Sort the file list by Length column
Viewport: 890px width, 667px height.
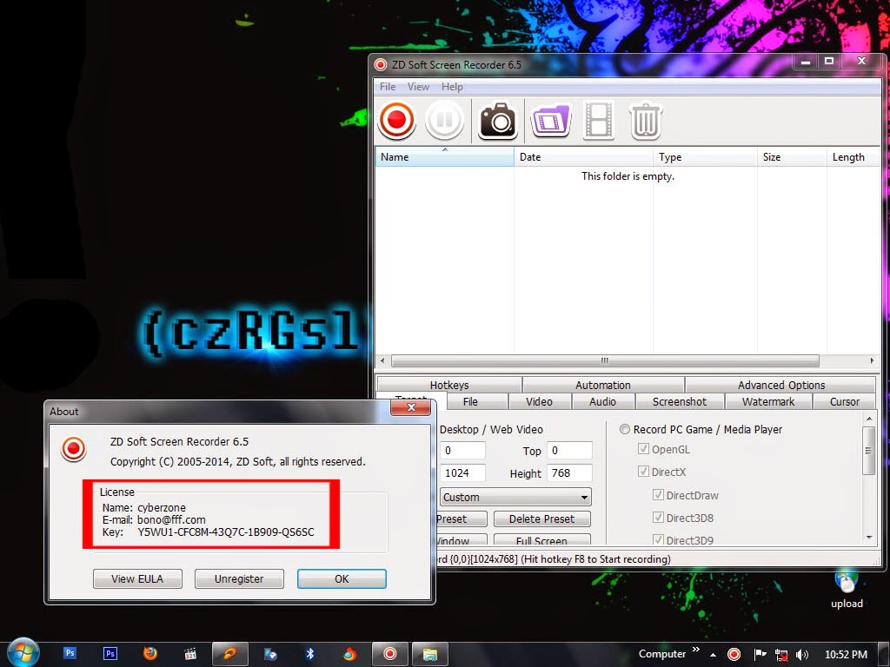[x=853, y=157]
